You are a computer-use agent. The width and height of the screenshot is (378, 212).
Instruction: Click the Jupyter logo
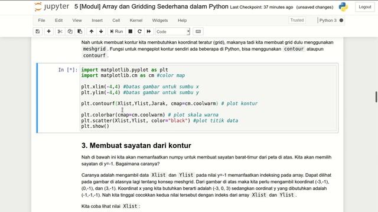point(51,6)
